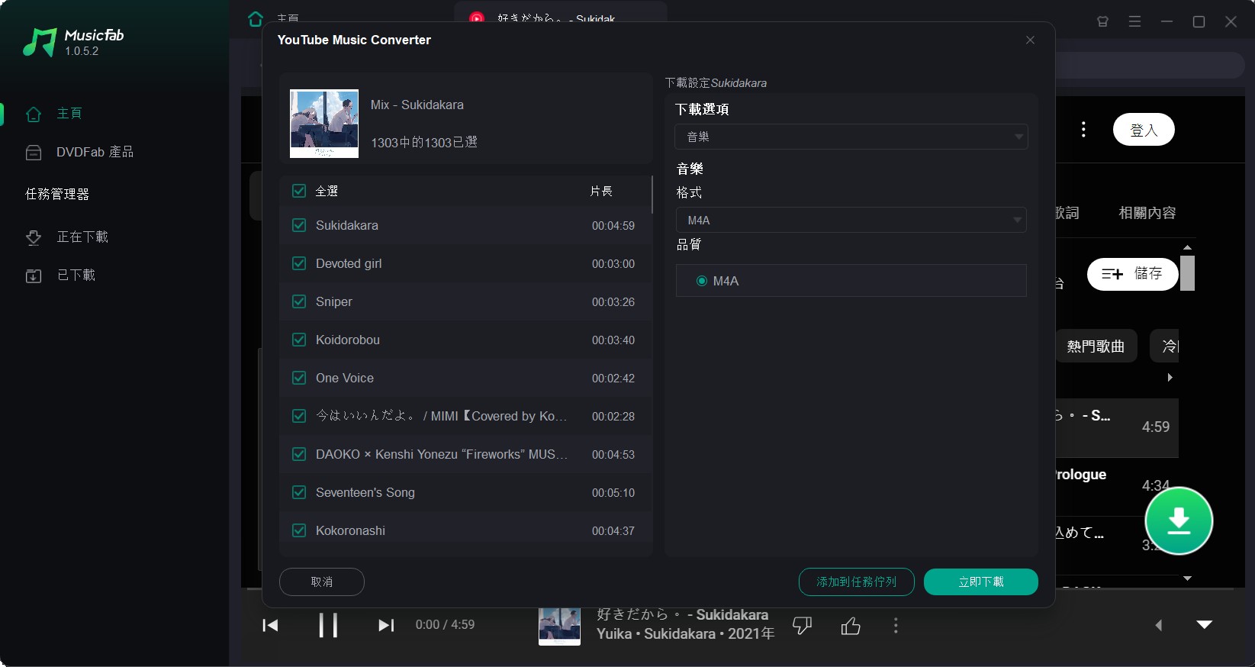Click the Kokoronashi title in the track list
This screenshot has width=1255, height=667.
pyautogui.click(x=350, y=530)
